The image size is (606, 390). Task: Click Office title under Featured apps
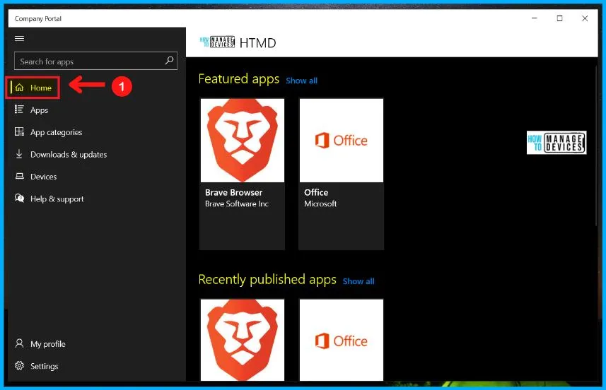click(316, 192)
